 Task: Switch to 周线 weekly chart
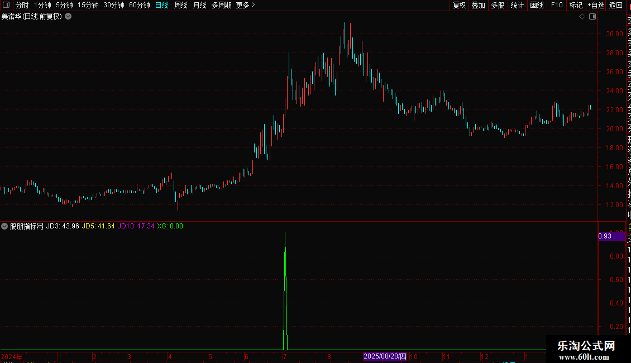(x=181, y=5)
